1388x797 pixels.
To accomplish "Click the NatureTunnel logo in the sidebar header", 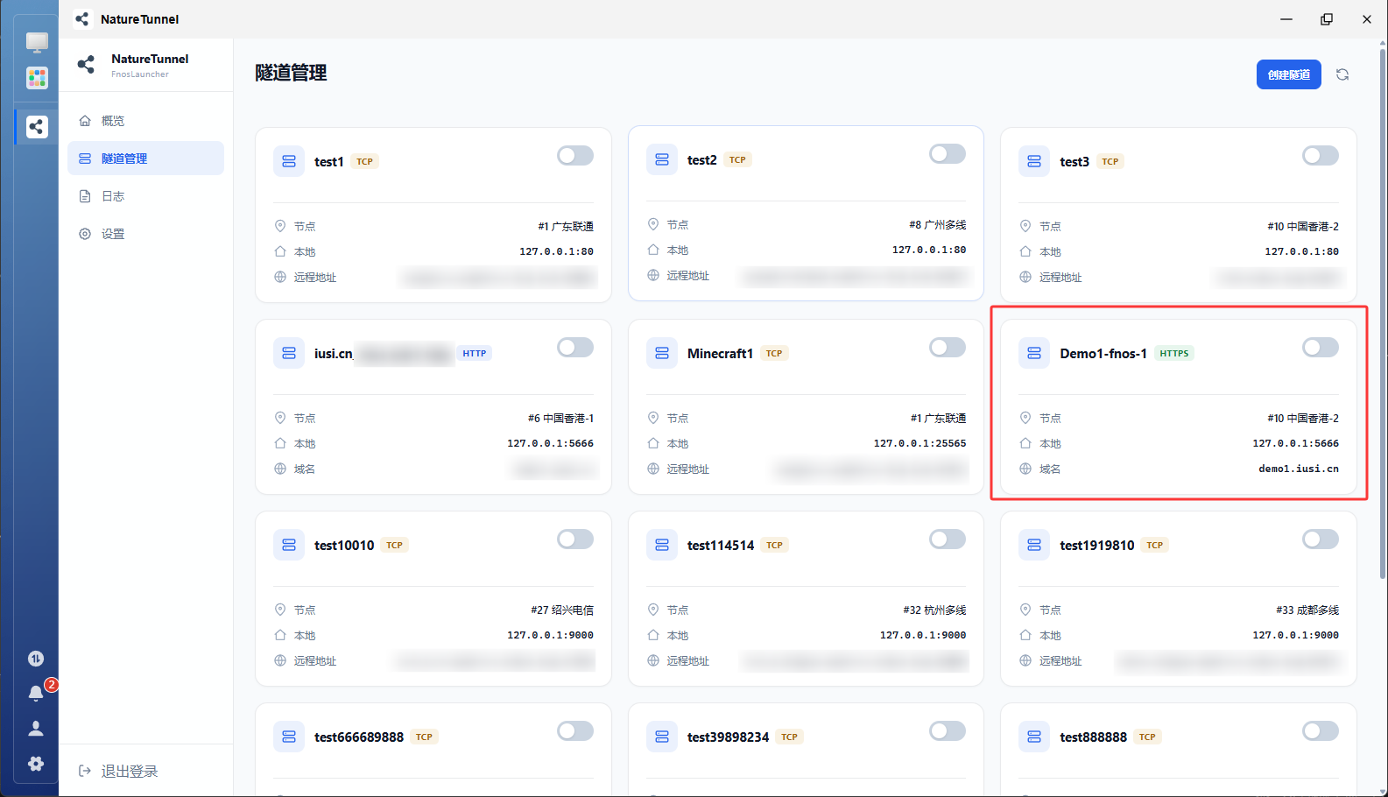I will [x=86, y=64].
